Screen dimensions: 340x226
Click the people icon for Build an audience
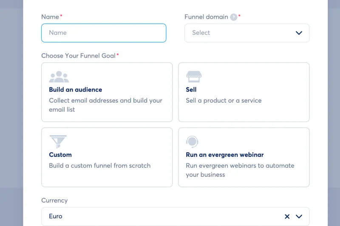coord(59,77)
